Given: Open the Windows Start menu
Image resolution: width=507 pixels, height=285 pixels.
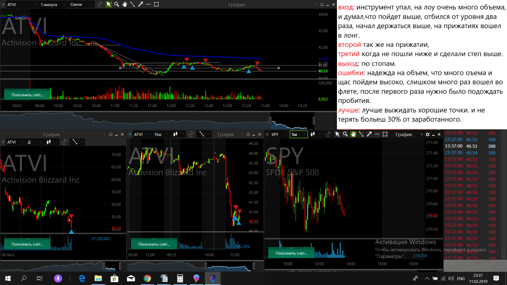Looking at the screenshot, I should (8, 278).
